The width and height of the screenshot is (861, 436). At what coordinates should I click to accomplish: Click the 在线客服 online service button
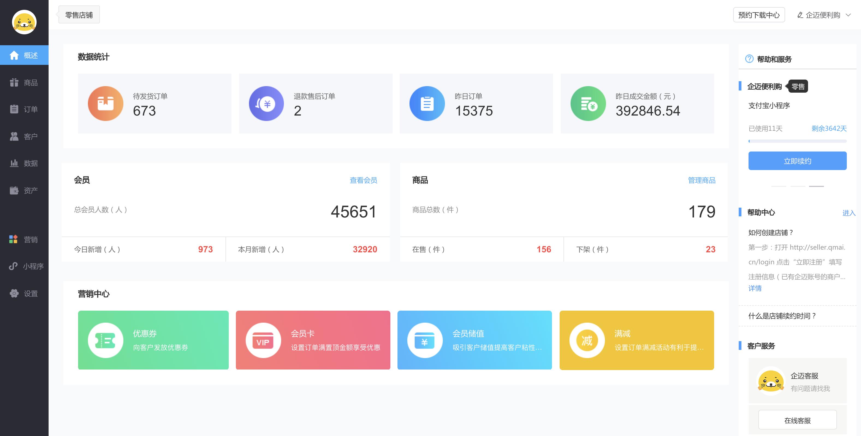pos(797,420)
